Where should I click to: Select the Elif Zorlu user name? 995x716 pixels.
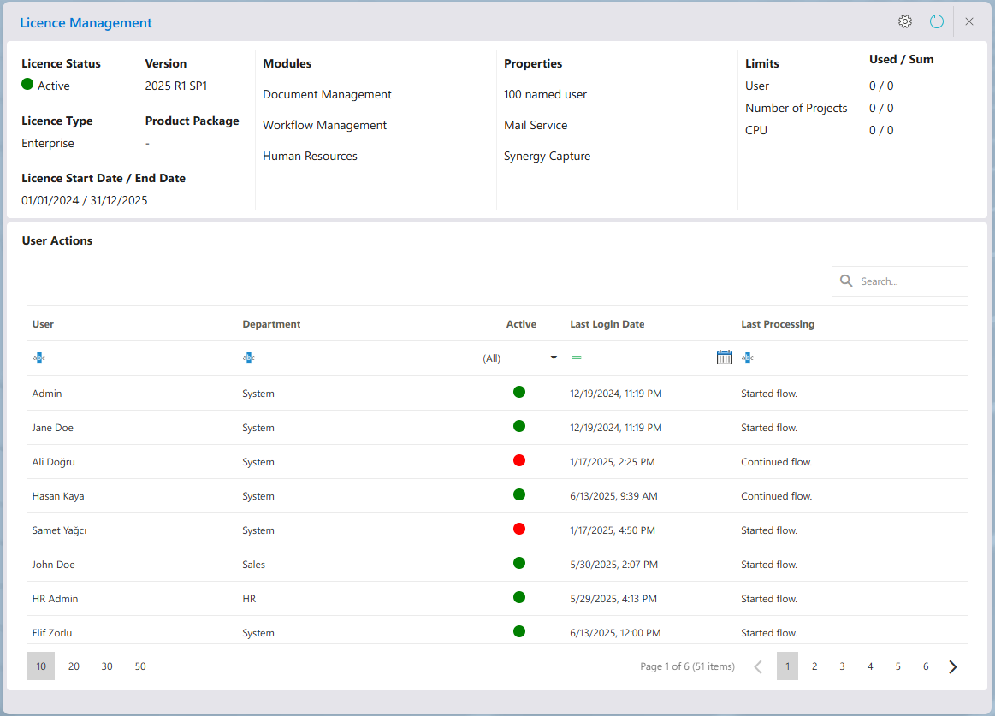(52, 634)
